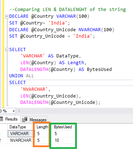The image size is (133, 150).
Task: Click the horizontal scrollbar left arrow
Action: 19,111
